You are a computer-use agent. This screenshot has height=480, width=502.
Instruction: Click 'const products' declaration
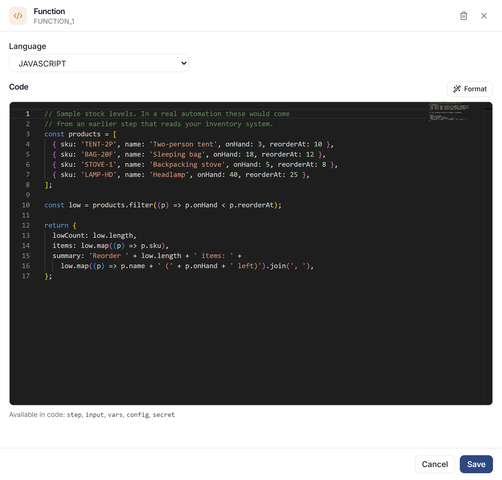pyautogui.click(x=73, y=134)
